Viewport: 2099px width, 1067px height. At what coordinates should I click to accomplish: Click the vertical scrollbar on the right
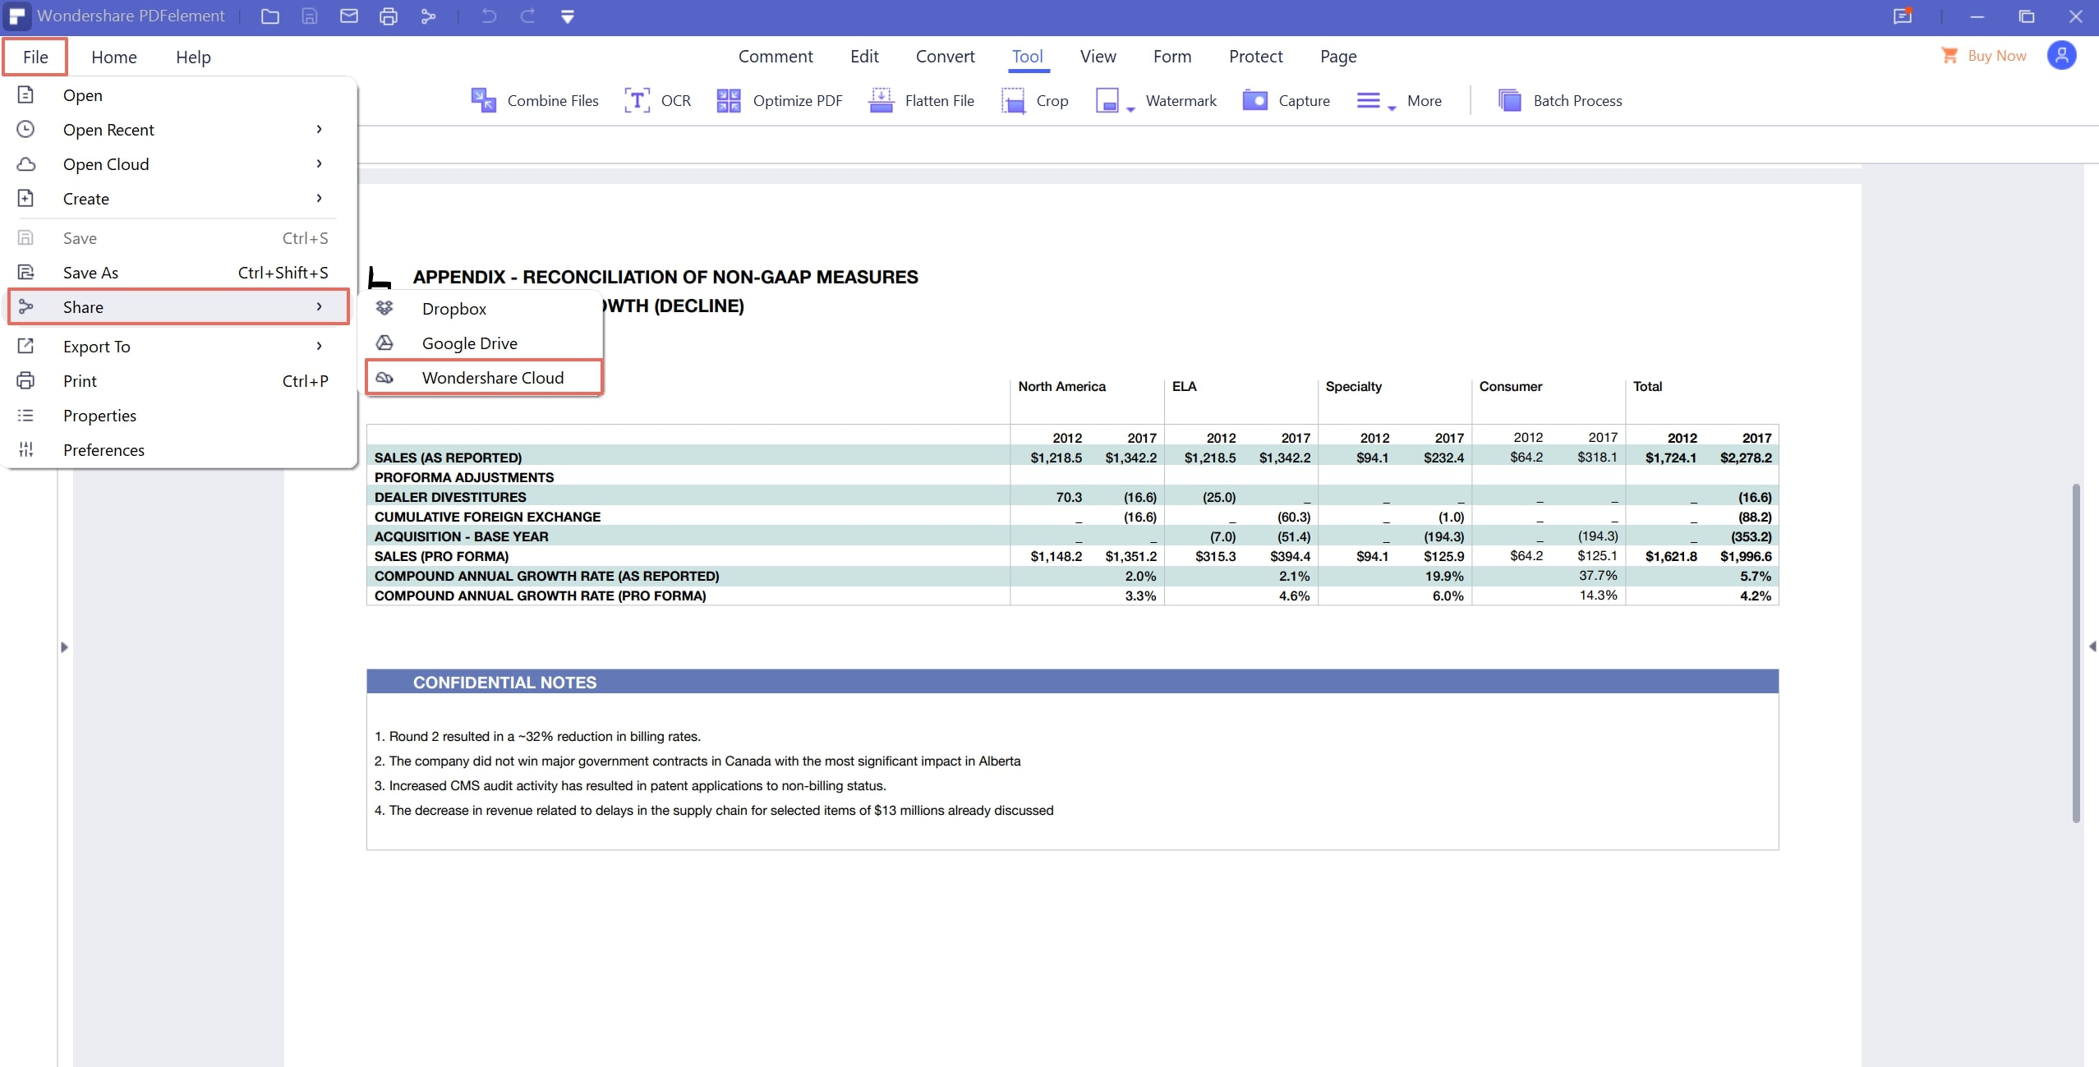click(2076, 653)
